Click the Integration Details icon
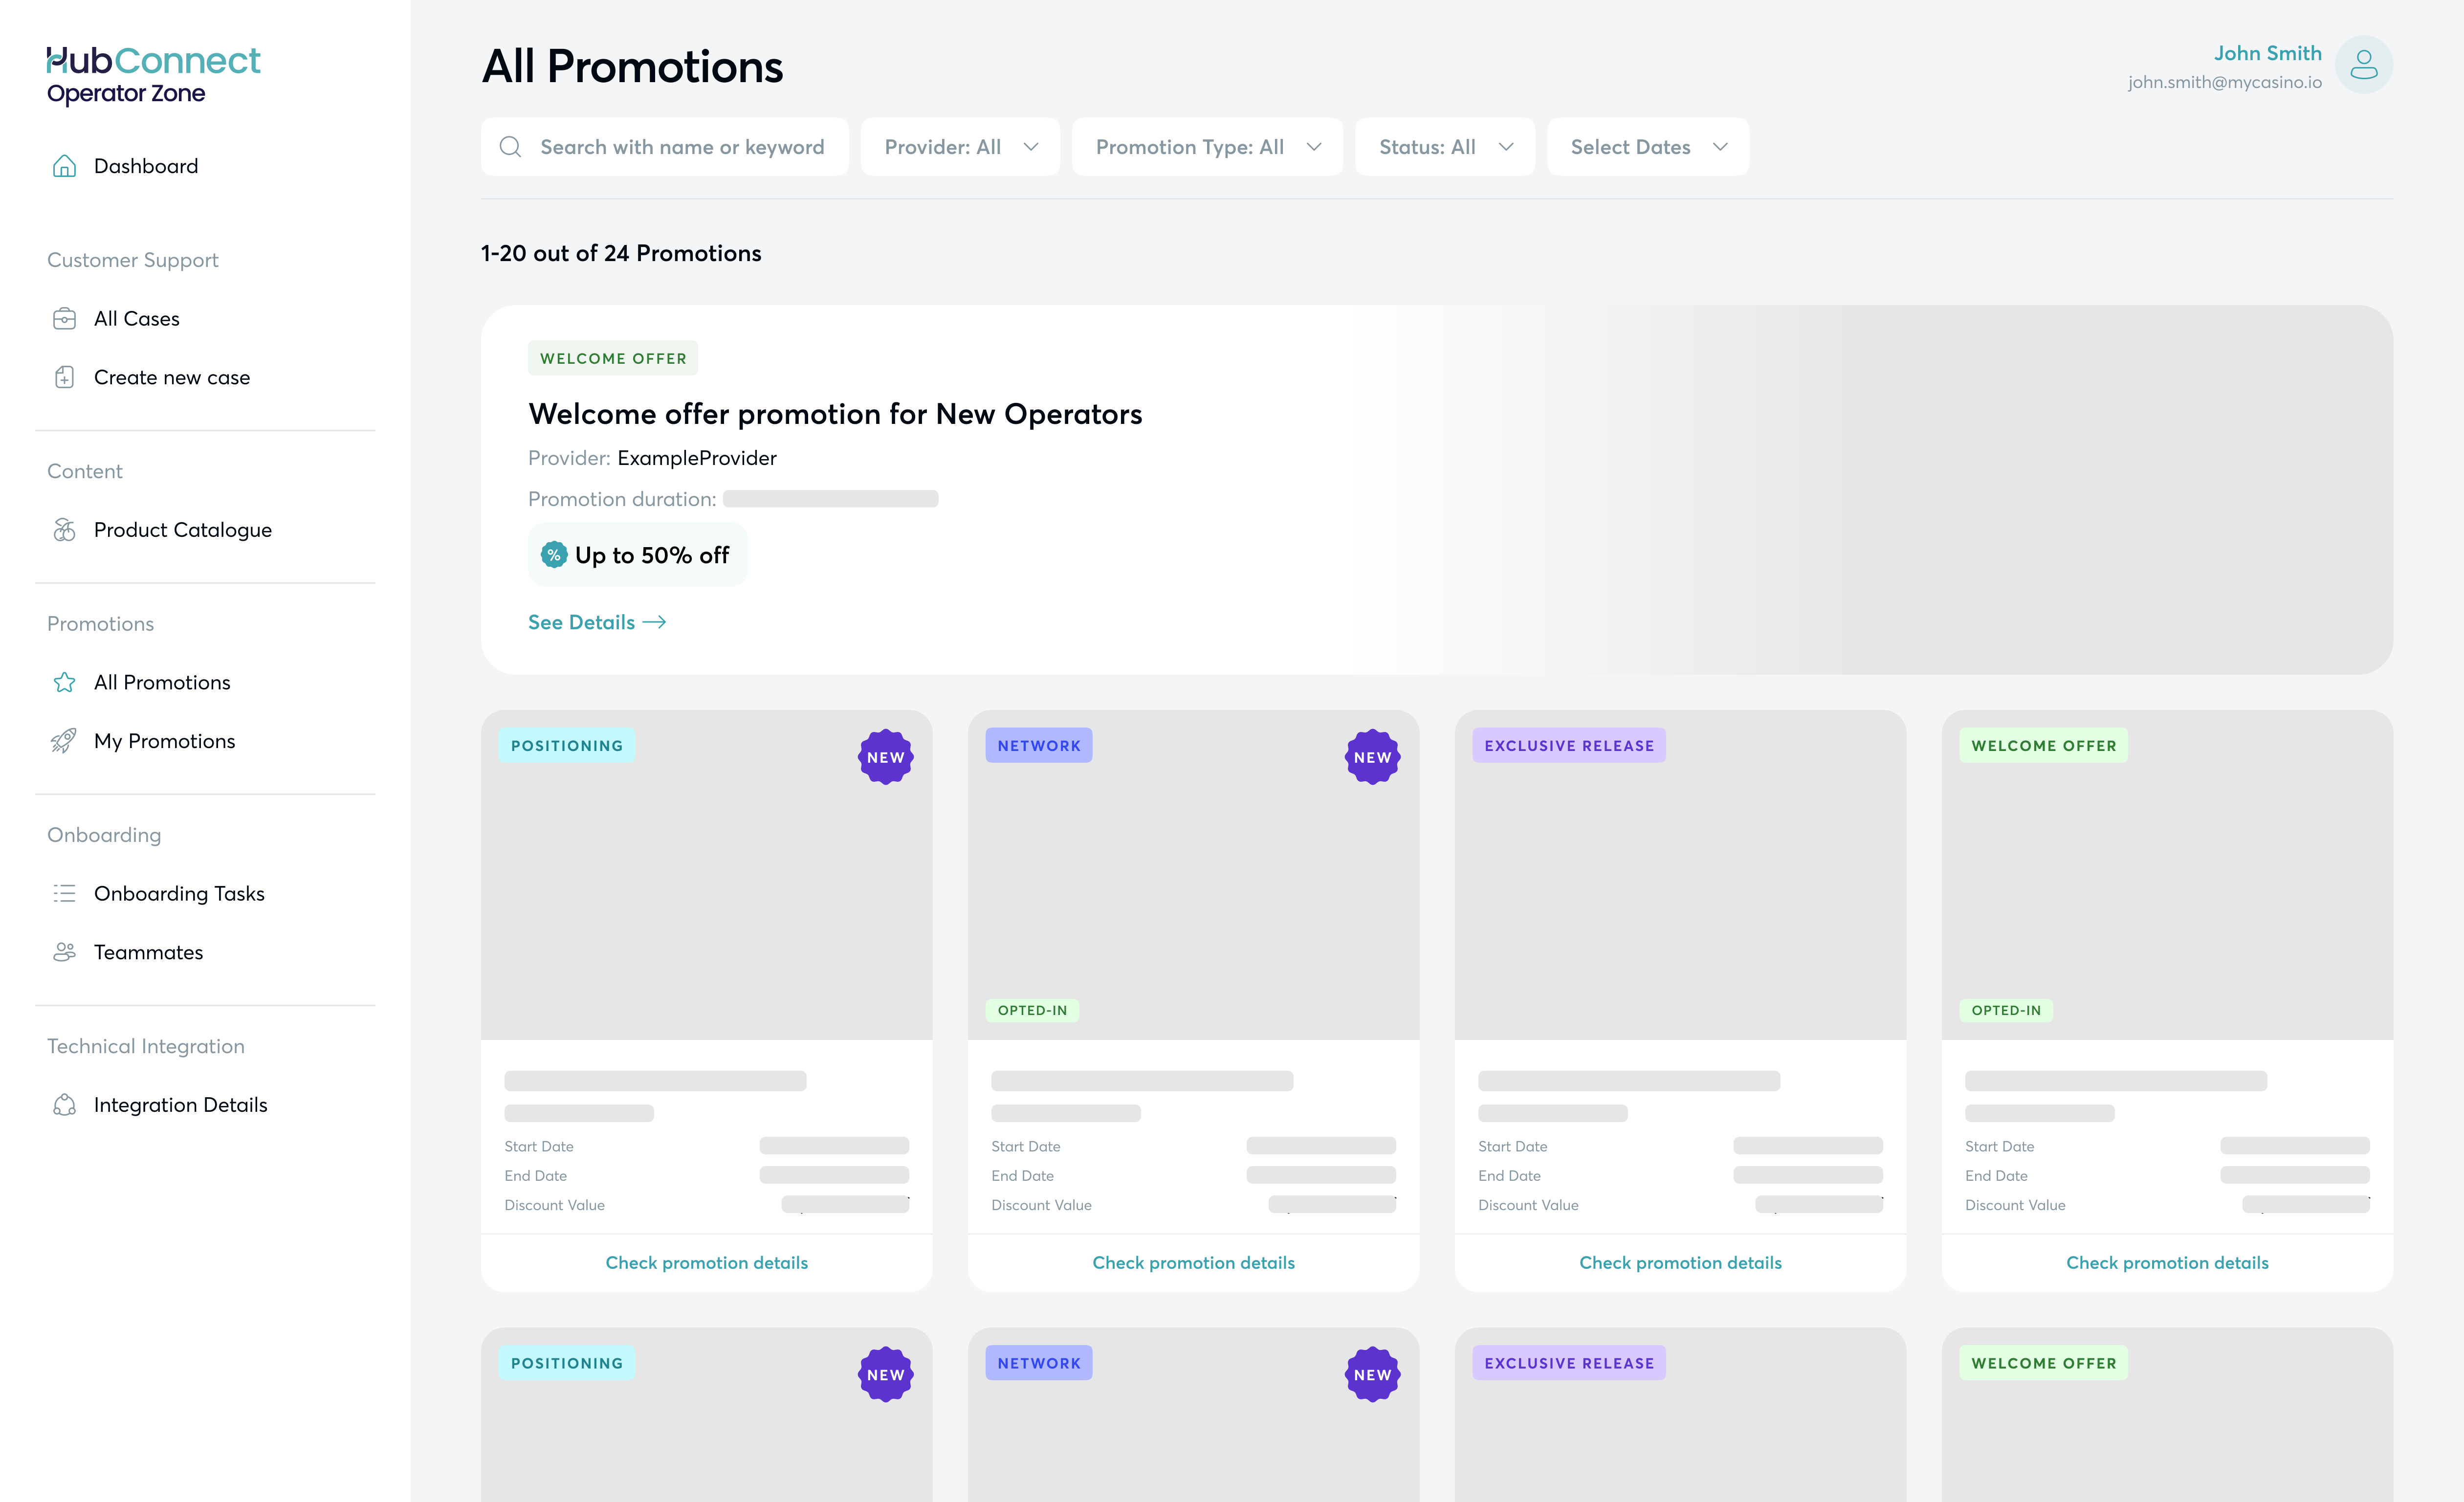The width and height of the screenshot is (2464, 1502). pos(64,1105)
